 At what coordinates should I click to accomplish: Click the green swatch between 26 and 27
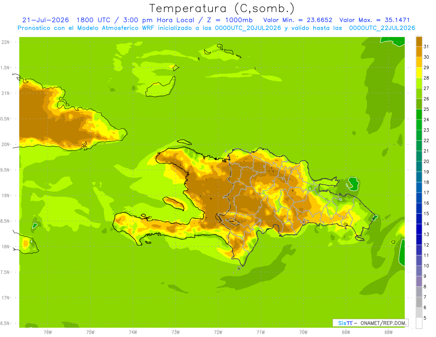click(x=419, y=93)
